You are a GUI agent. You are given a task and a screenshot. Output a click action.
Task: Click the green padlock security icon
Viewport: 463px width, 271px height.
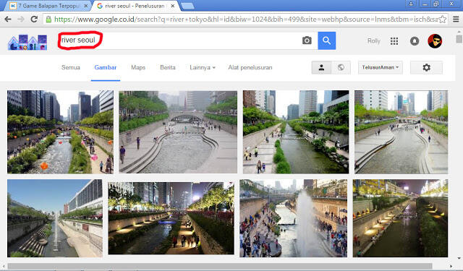(x=48, y=20)
